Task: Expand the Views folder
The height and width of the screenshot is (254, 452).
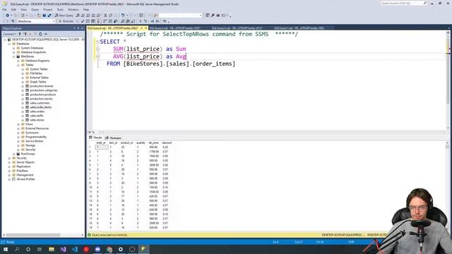Action: pyautogui.click(x=18, y=124)
